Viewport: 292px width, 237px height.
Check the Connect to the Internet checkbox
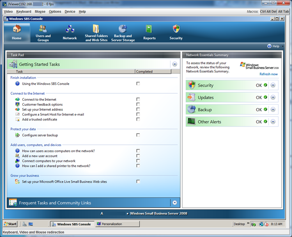coord(138,99)
